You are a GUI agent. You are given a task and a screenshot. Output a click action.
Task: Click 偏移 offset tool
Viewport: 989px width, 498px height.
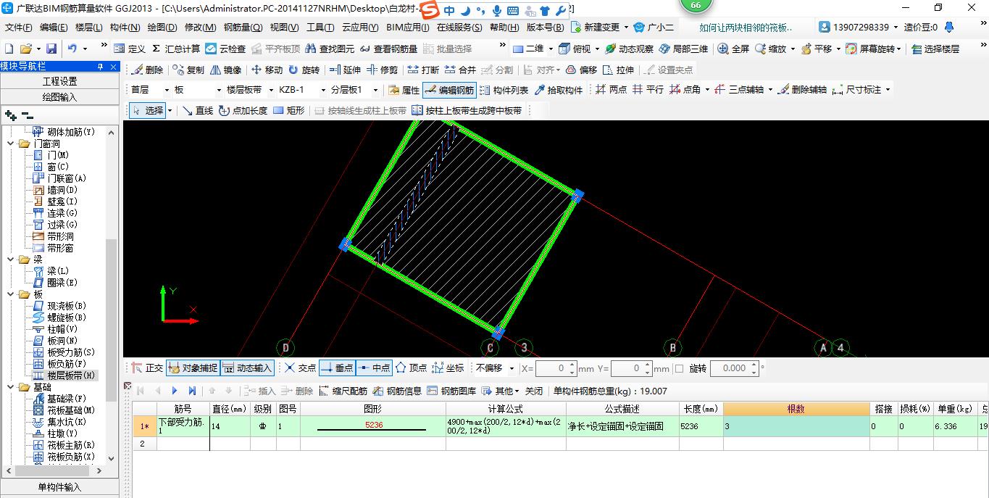581,70
